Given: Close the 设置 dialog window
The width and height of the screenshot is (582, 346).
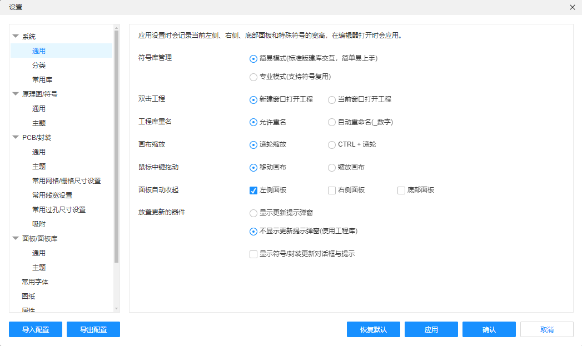Looking at the screenshot, I should click(x=572, y=7).
